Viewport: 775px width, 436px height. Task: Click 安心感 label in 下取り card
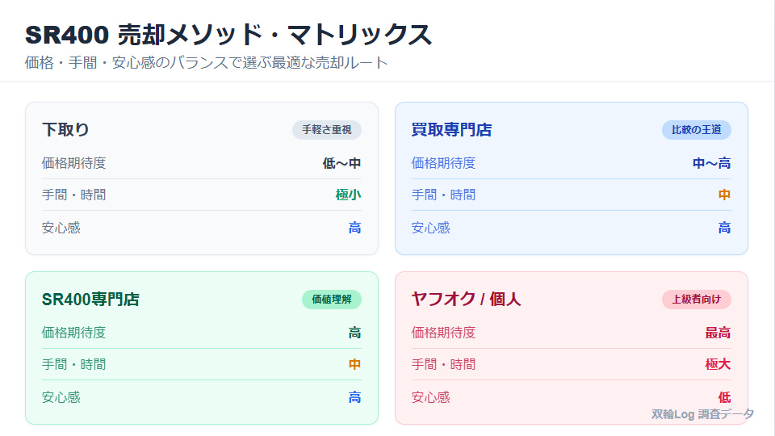coord(61,228)
